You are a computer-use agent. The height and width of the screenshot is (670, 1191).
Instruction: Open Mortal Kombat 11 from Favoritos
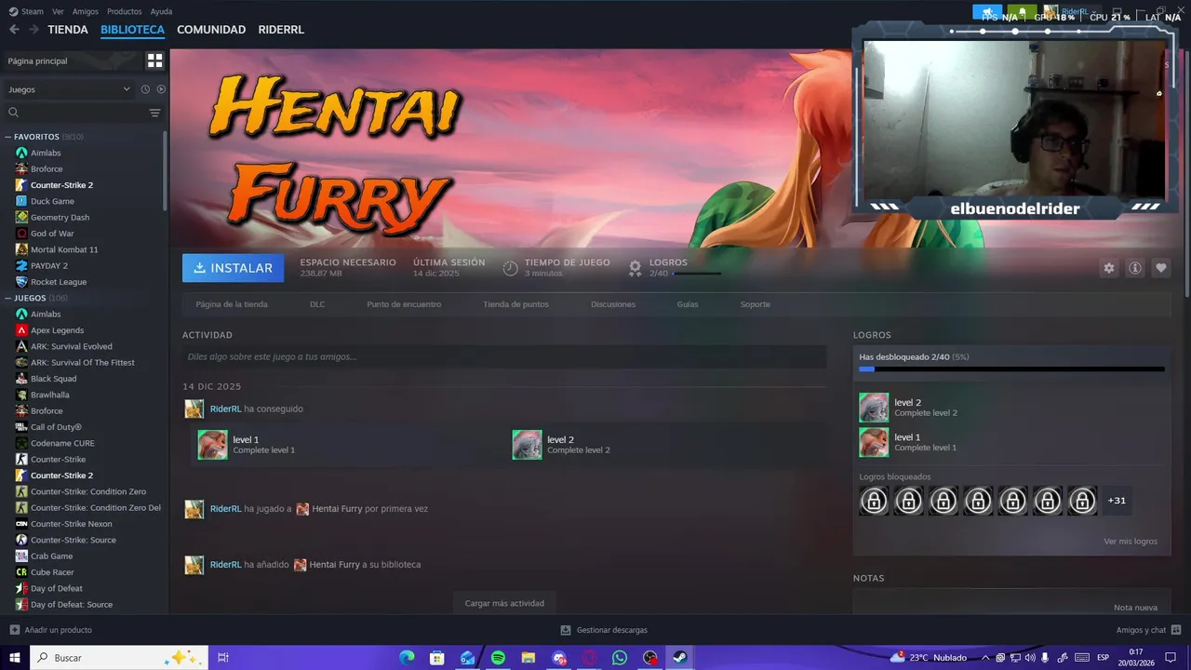[64, 249]
